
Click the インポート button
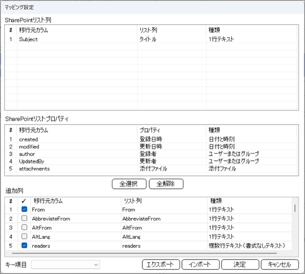tap(200, 265)
